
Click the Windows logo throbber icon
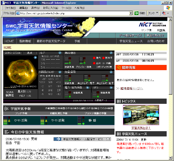coord(168,8)
